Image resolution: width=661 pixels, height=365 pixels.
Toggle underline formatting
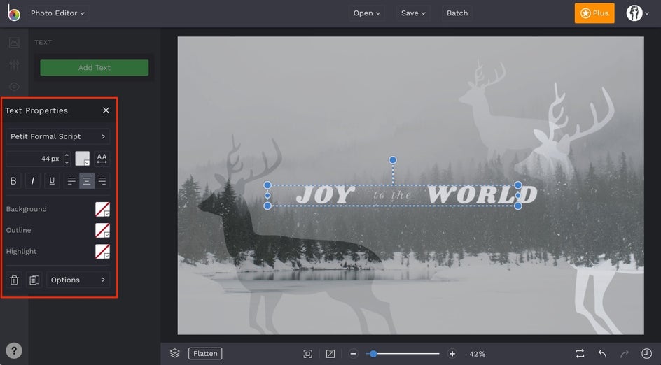tap(52, 180)
